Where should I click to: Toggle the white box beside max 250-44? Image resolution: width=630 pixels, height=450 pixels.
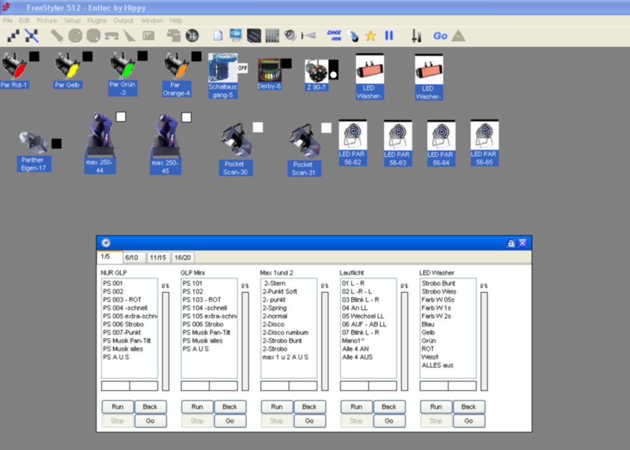[121, 117]
